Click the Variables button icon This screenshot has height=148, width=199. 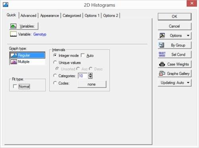click(13, 26)
